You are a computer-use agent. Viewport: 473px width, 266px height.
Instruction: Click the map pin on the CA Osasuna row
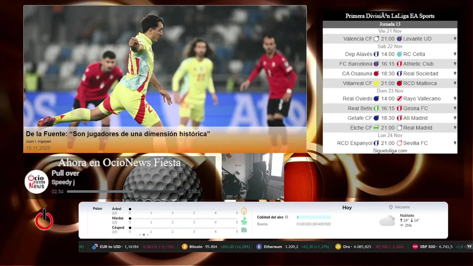tap(455, 74)
